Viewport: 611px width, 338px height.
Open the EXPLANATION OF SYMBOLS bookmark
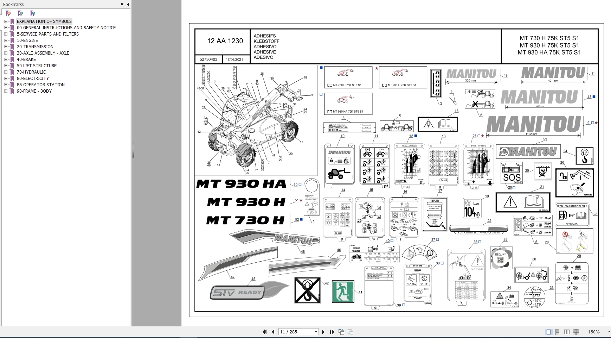[44, 21]
